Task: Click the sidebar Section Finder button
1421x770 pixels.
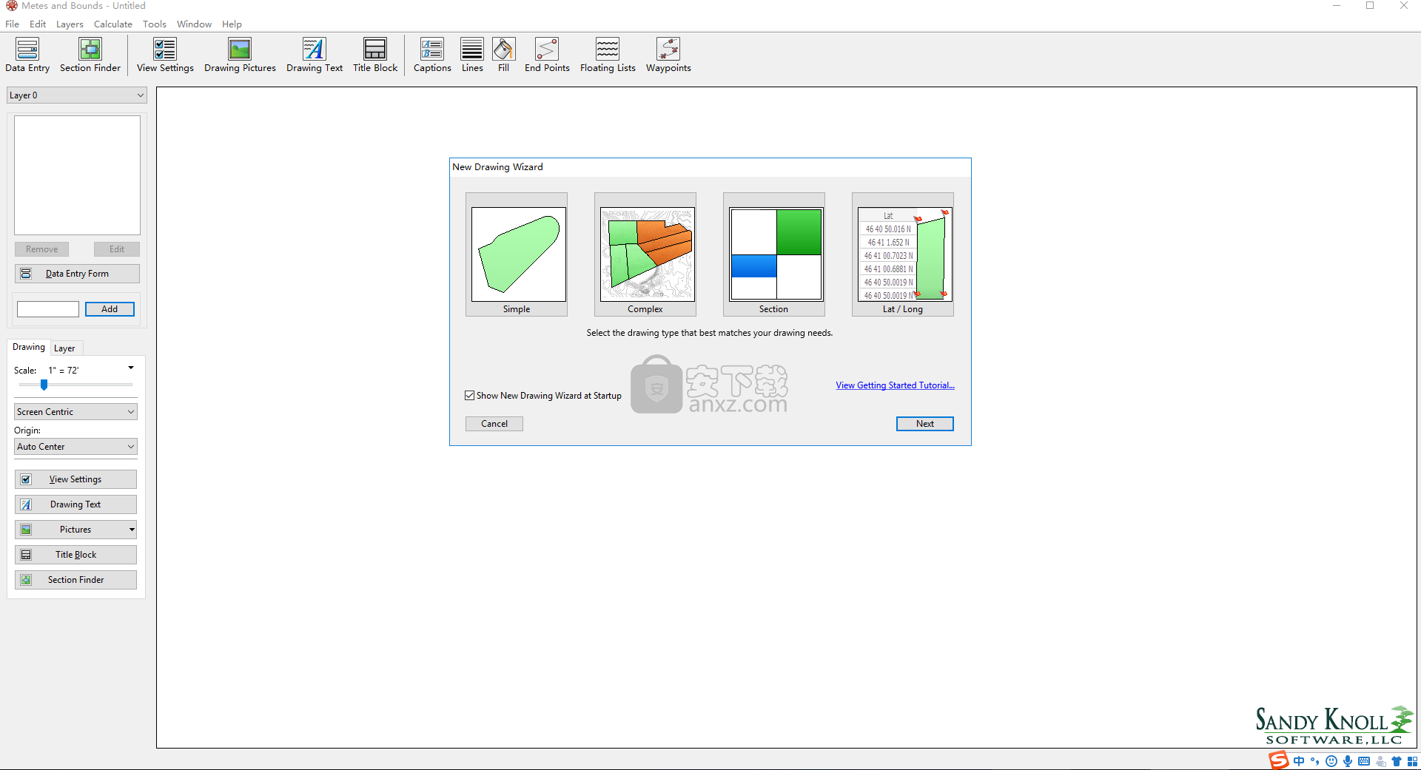Action: click(x=75, y=580)
